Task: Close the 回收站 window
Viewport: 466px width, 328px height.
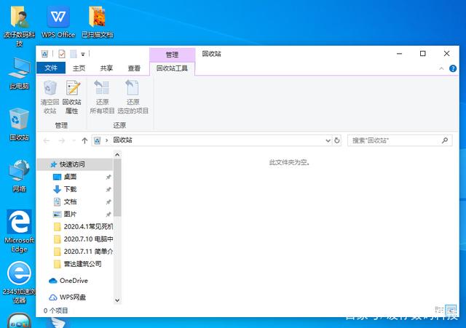Action: point(446,54)
